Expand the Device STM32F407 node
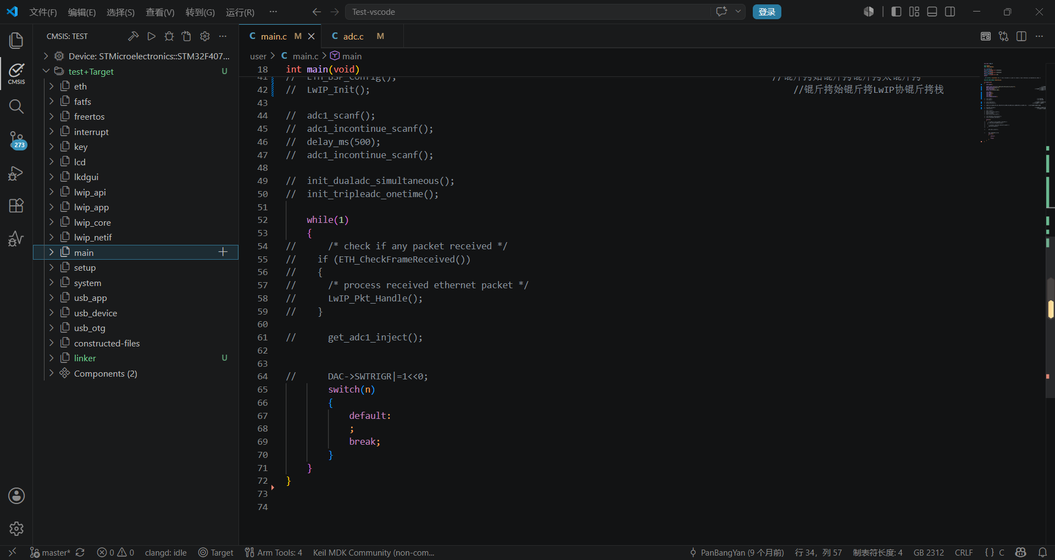1055x560 pixels. coord(46,56)
